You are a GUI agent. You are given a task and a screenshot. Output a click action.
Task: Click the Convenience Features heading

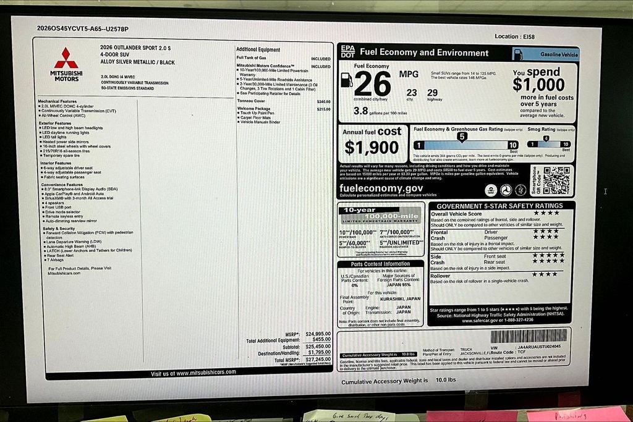[x=62, y=184]
